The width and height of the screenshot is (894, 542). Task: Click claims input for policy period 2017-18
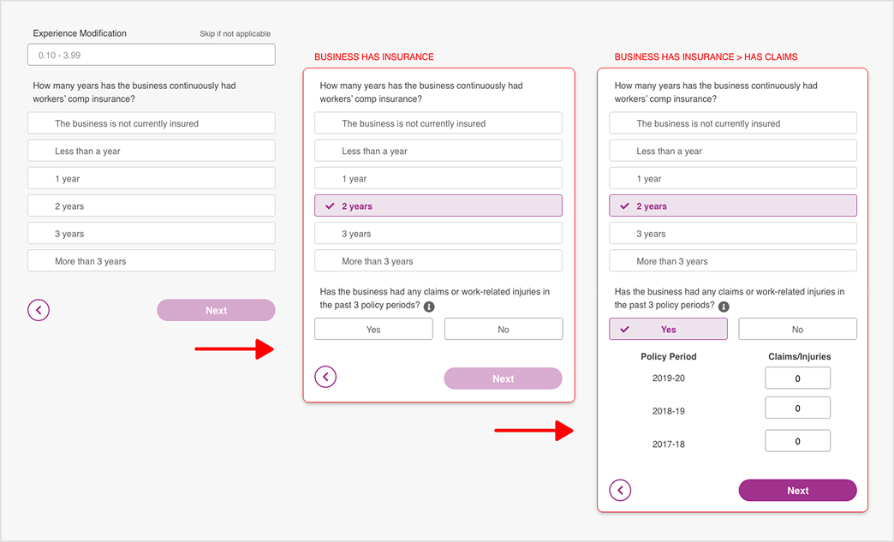(797, 441)
